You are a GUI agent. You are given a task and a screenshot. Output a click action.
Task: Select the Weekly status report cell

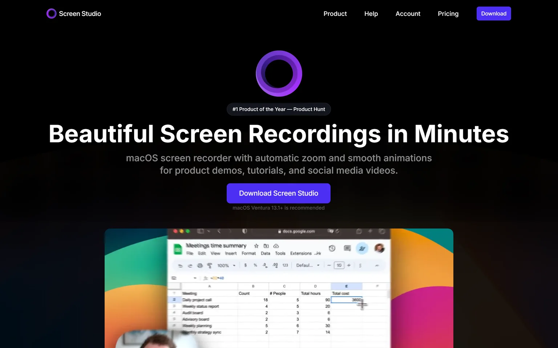pos(209,306)
